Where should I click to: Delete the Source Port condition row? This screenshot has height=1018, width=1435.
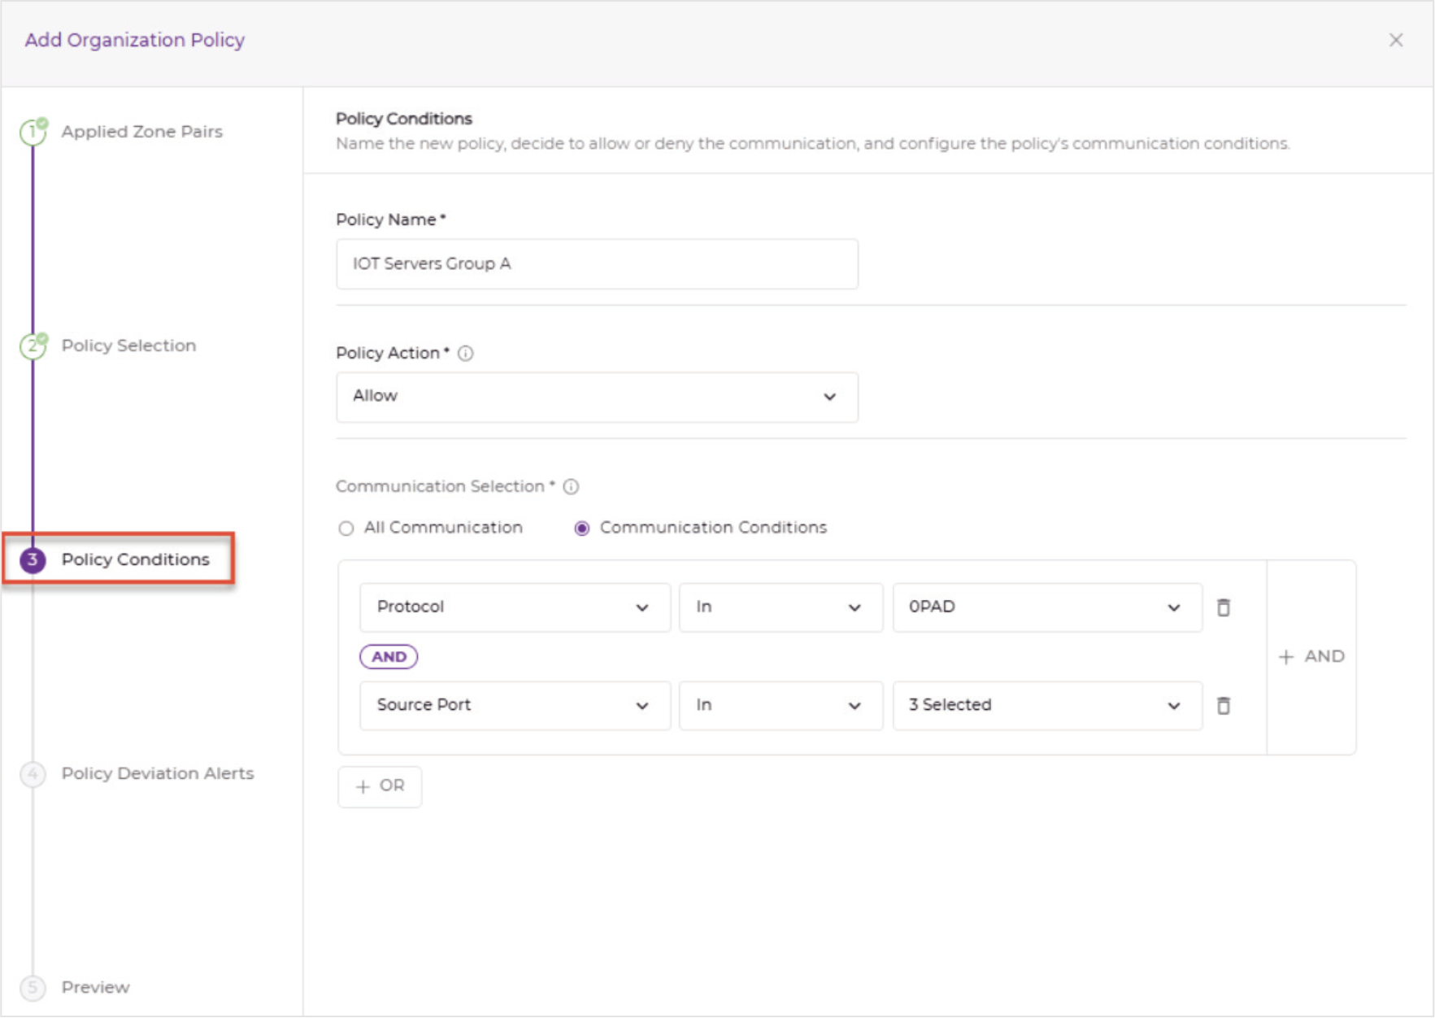[x=1223, y=705]
